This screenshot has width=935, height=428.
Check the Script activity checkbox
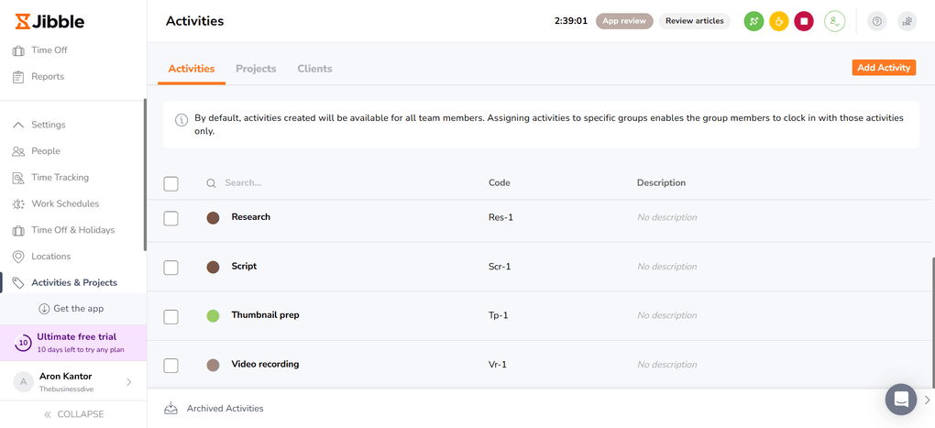[171, 267]
